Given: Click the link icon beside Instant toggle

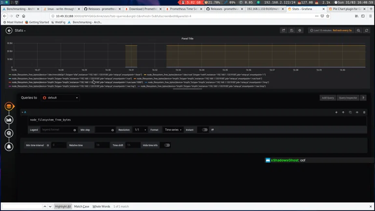Looking at the screenshot, I should pos(212,130).
